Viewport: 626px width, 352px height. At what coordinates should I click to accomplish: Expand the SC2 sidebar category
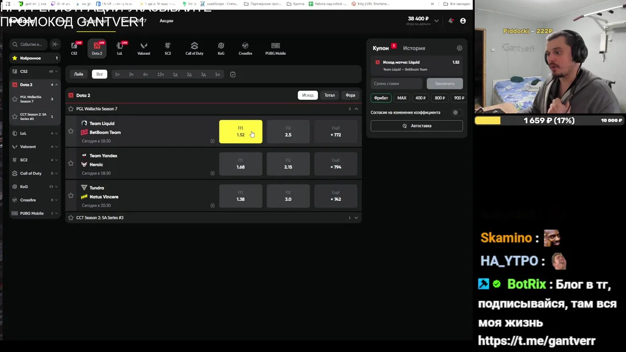56,160
